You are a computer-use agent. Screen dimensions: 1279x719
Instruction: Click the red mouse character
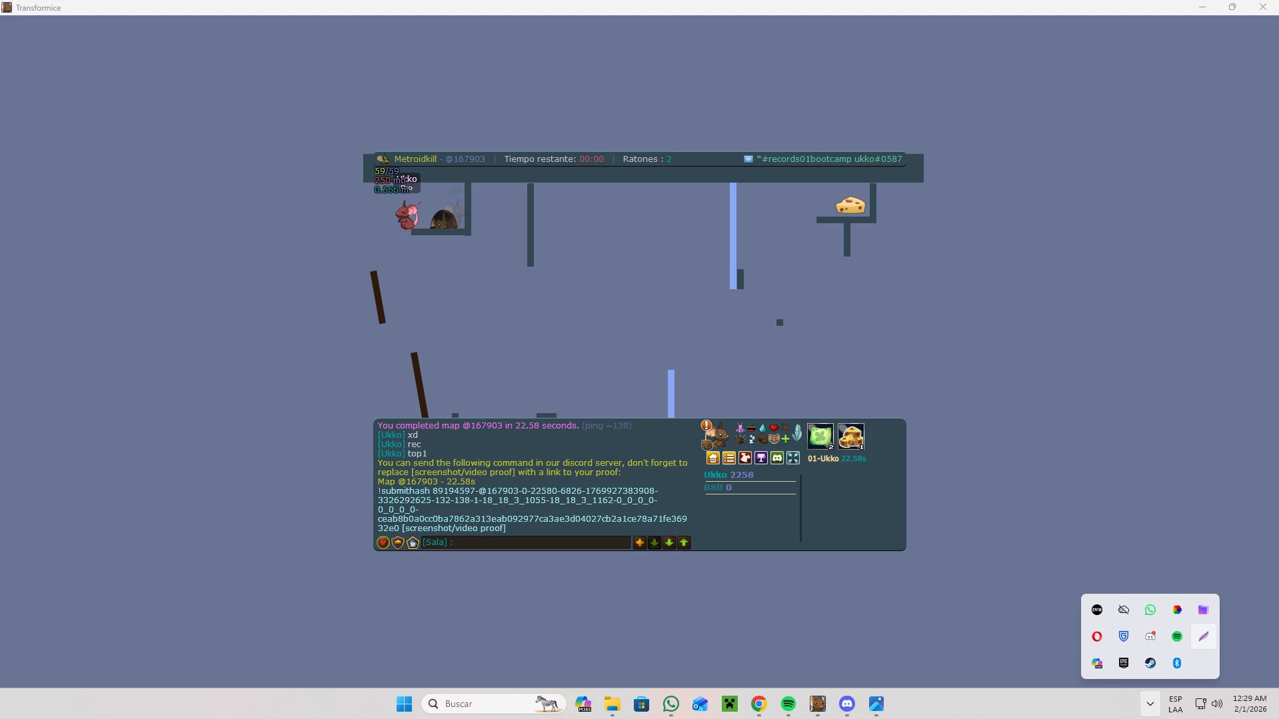[x=407, y=215]
